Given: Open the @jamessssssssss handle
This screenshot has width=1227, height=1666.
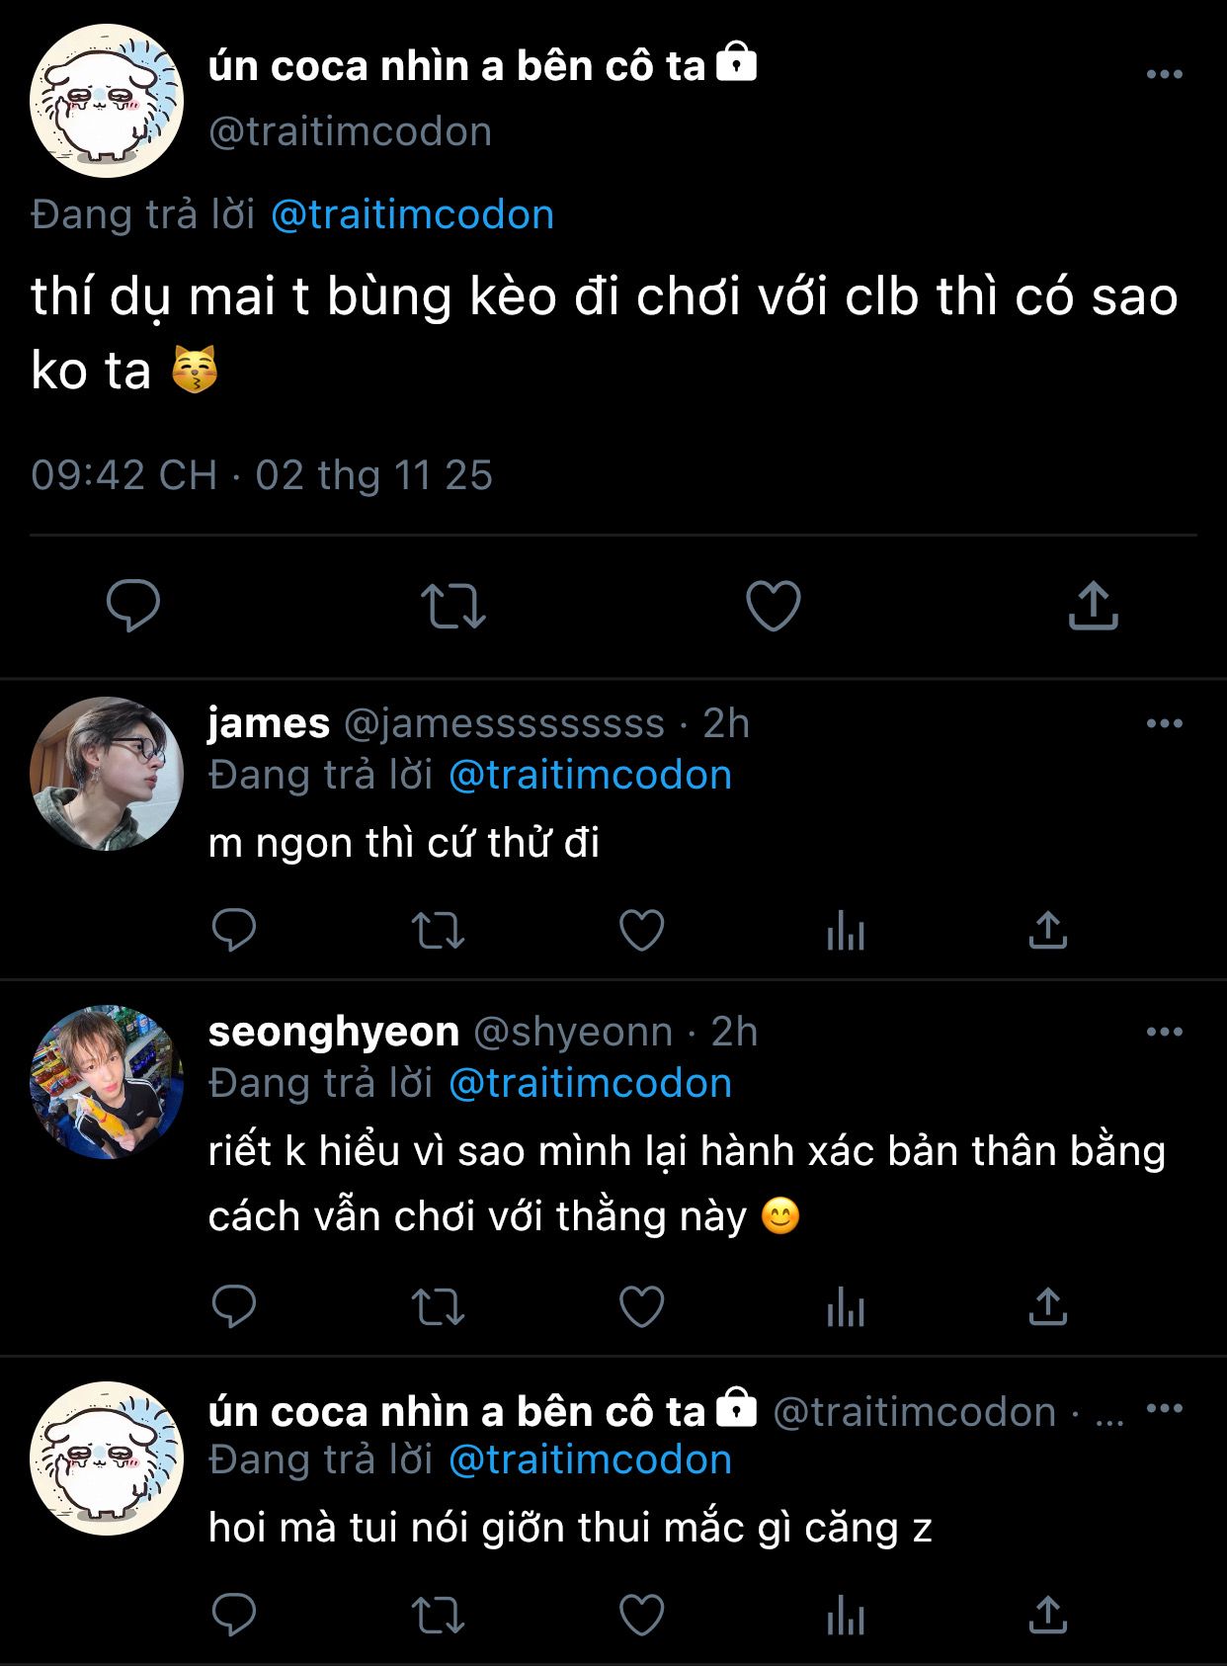Looking at the screenshot, I should coord(504,723).
